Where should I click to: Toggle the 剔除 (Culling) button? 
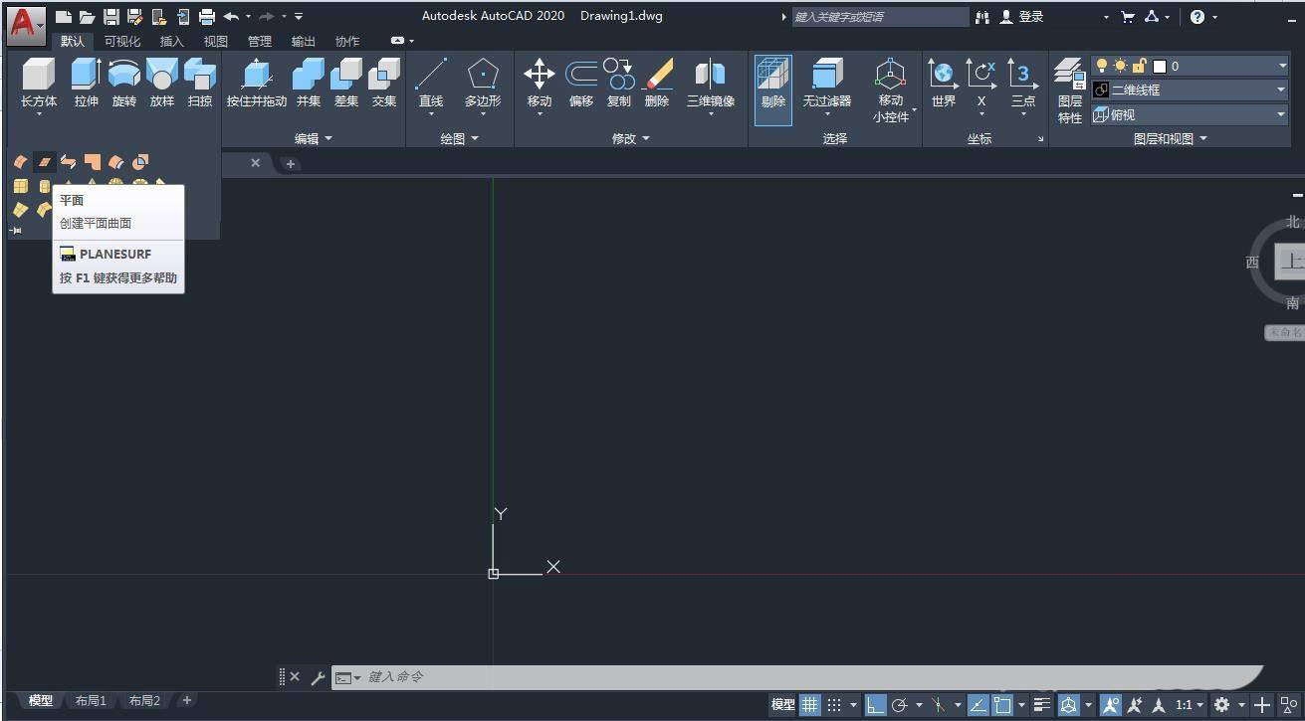773,90
